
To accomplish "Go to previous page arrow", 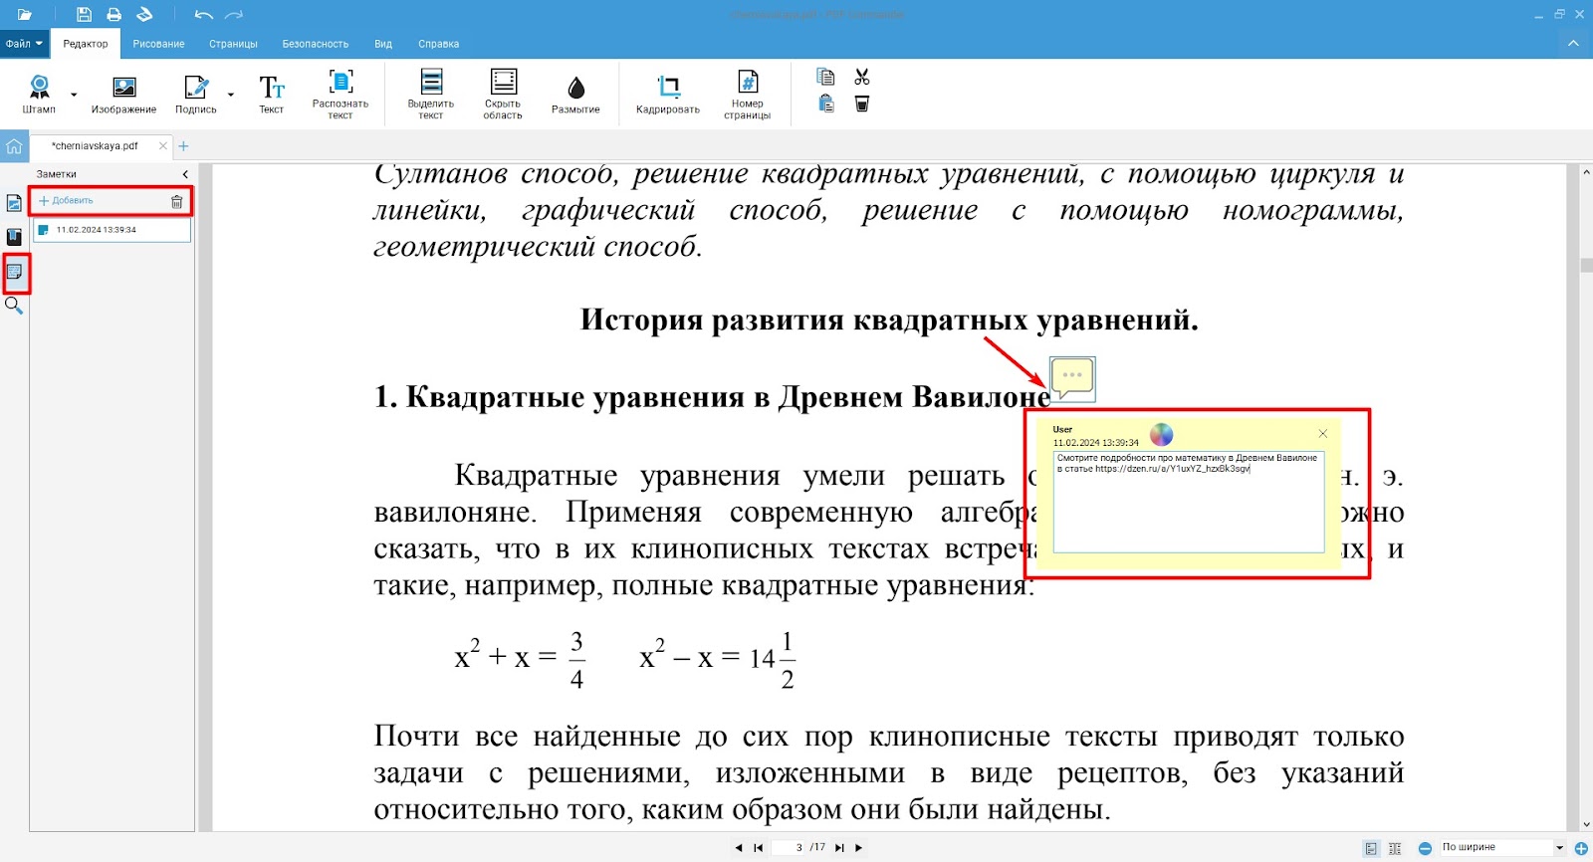I will click(738, 848).
